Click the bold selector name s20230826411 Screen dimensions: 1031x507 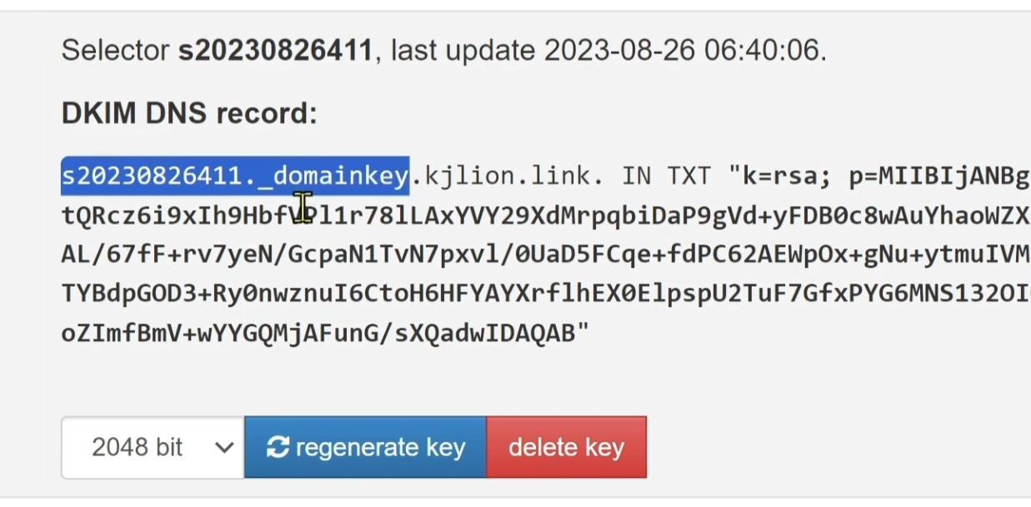[275, 51]
